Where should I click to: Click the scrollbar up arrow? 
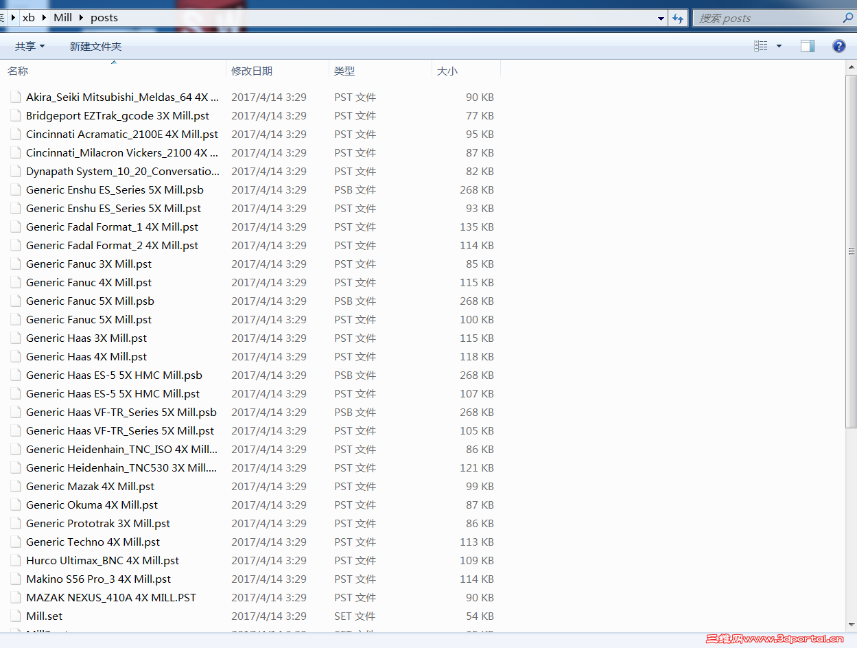point(852,67)
